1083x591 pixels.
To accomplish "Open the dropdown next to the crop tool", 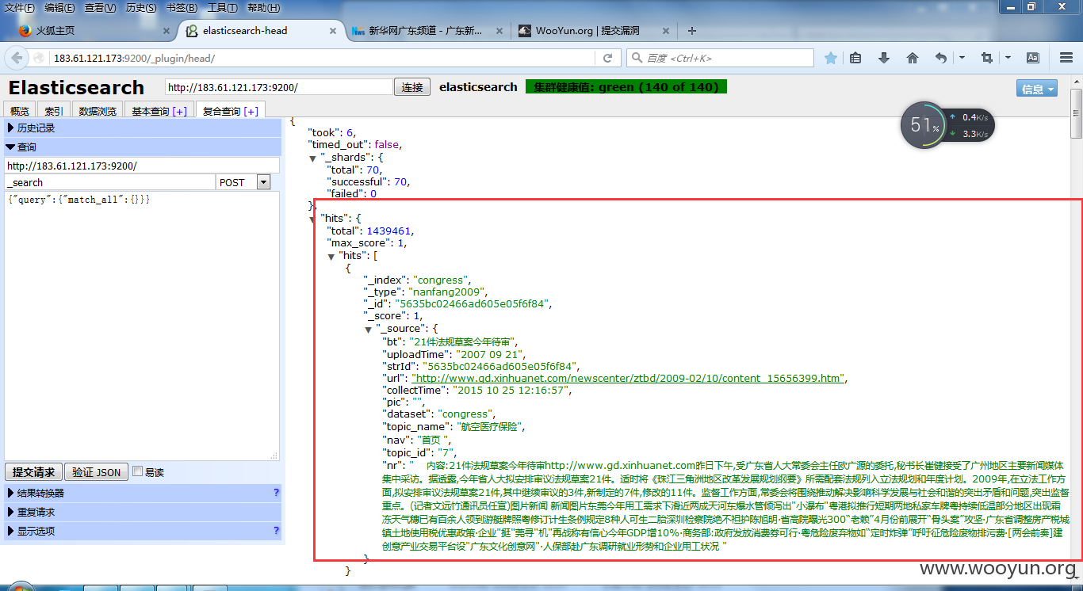I will pos(1008,58).
